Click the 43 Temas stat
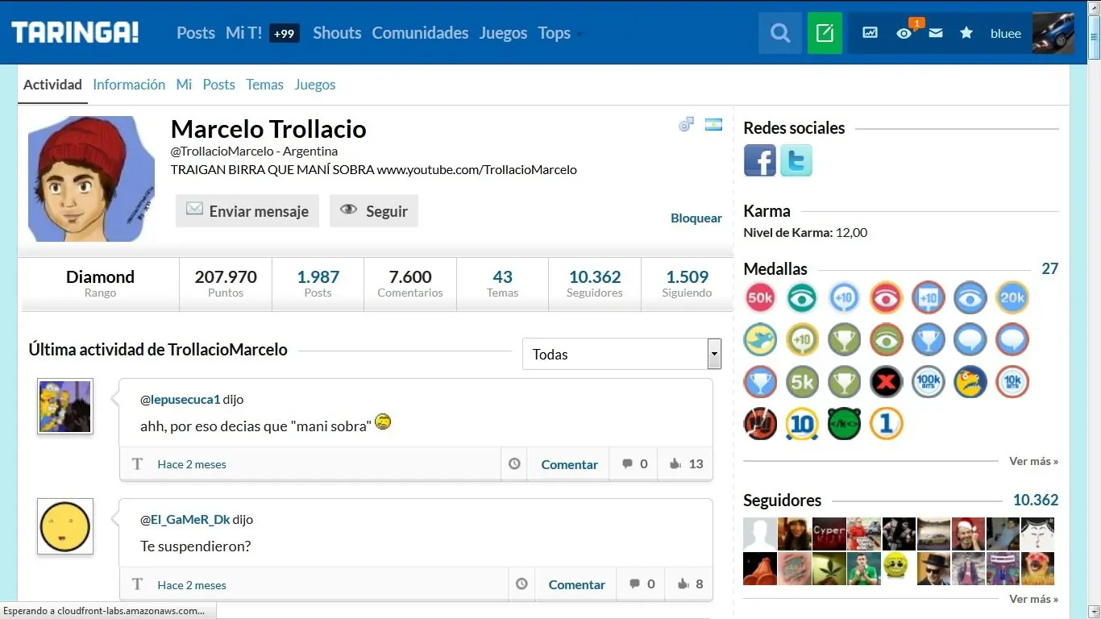The image size is (1101, 619). [x=502, y=284]
